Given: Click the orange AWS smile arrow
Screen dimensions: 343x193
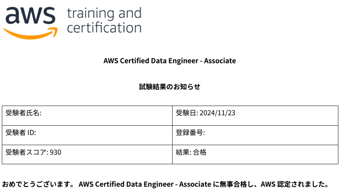Looking at the screenshot, I should (x=31, y=33).
